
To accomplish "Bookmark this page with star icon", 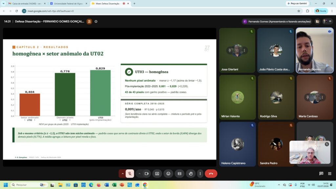I will click(299, 11).
